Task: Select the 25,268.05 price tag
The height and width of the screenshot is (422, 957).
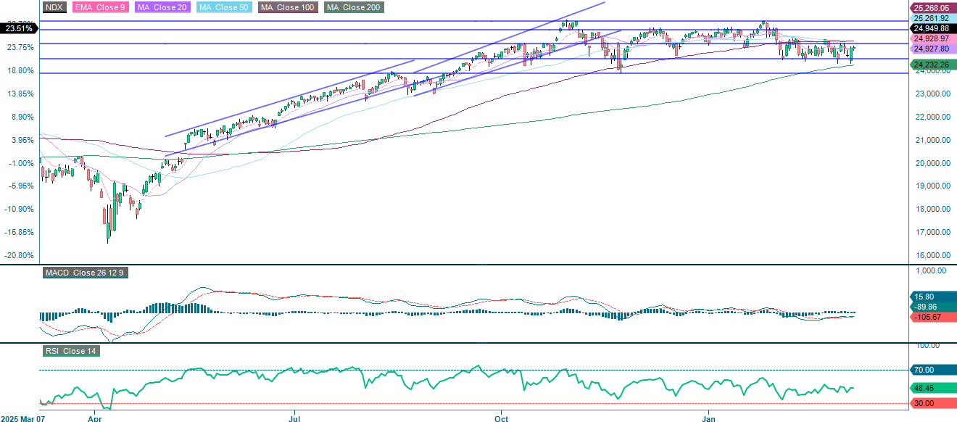Action: [x=932, y=7]
